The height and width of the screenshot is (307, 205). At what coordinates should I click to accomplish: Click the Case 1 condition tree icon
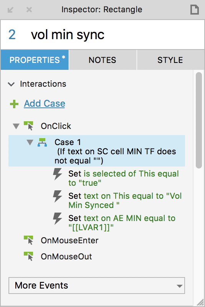click(x=42, y=142)
